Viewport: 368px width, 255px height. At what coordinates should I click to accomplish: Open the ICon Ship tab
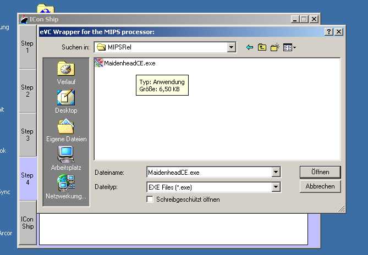pos(28,223)
